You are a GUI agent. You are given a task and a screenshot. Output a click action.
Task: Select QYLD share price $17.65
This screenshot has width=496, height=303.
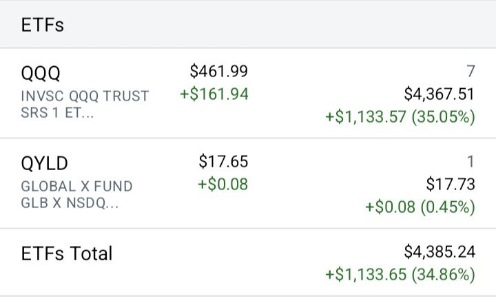[223, 162]
